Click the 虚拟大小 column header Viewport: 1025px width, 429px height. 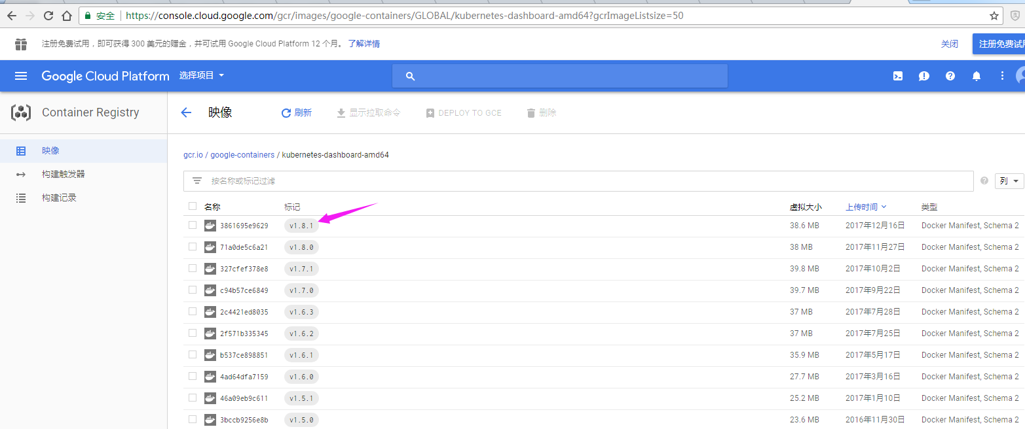806,207
